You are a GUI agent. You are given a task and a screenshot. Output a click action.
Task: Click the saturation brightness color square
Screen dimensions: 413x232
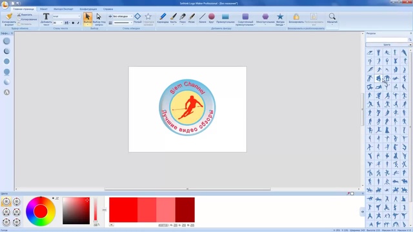coord(76,211)
